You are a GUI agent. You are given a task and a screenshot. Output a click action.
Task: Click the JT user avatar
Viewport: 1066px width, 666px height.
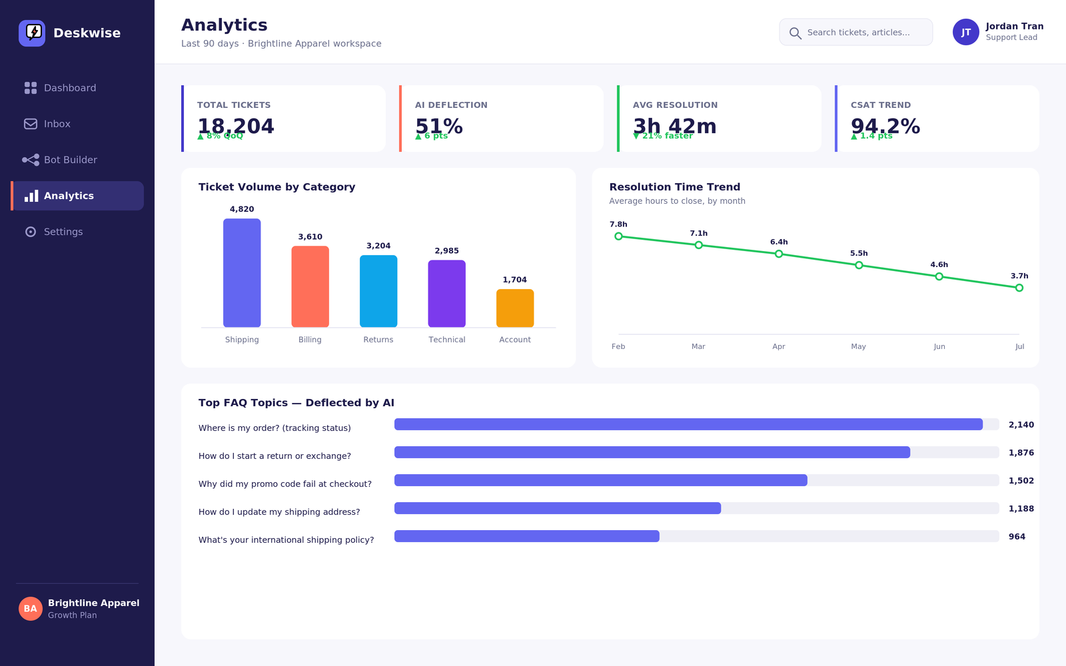click(x=966, y=32)
